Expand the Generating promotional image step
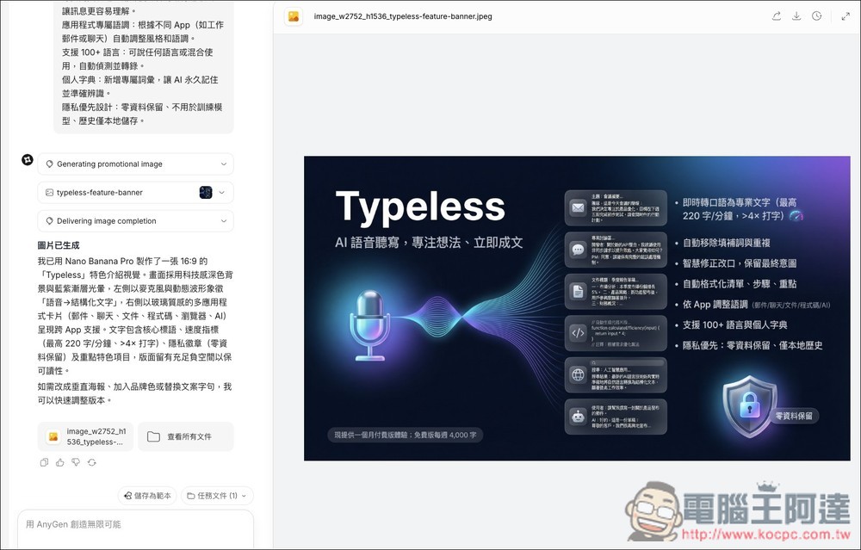This screenshot has width=861, height=550. point(135,164)
